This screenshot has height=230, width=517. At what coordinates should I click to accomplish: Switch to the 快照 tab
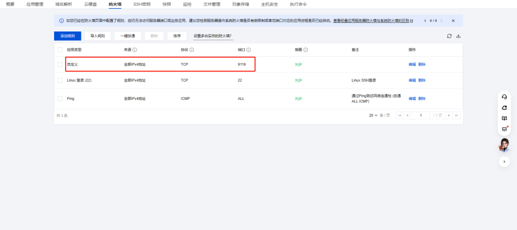(x=167, y=4)
